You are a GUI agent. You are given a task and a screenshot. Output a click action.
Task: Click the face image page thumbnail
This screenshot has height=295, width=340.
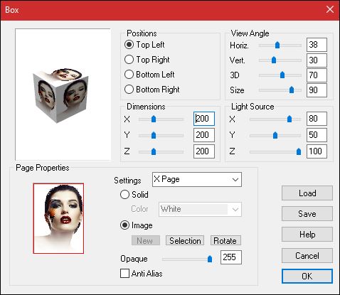[x=58, y=218]
